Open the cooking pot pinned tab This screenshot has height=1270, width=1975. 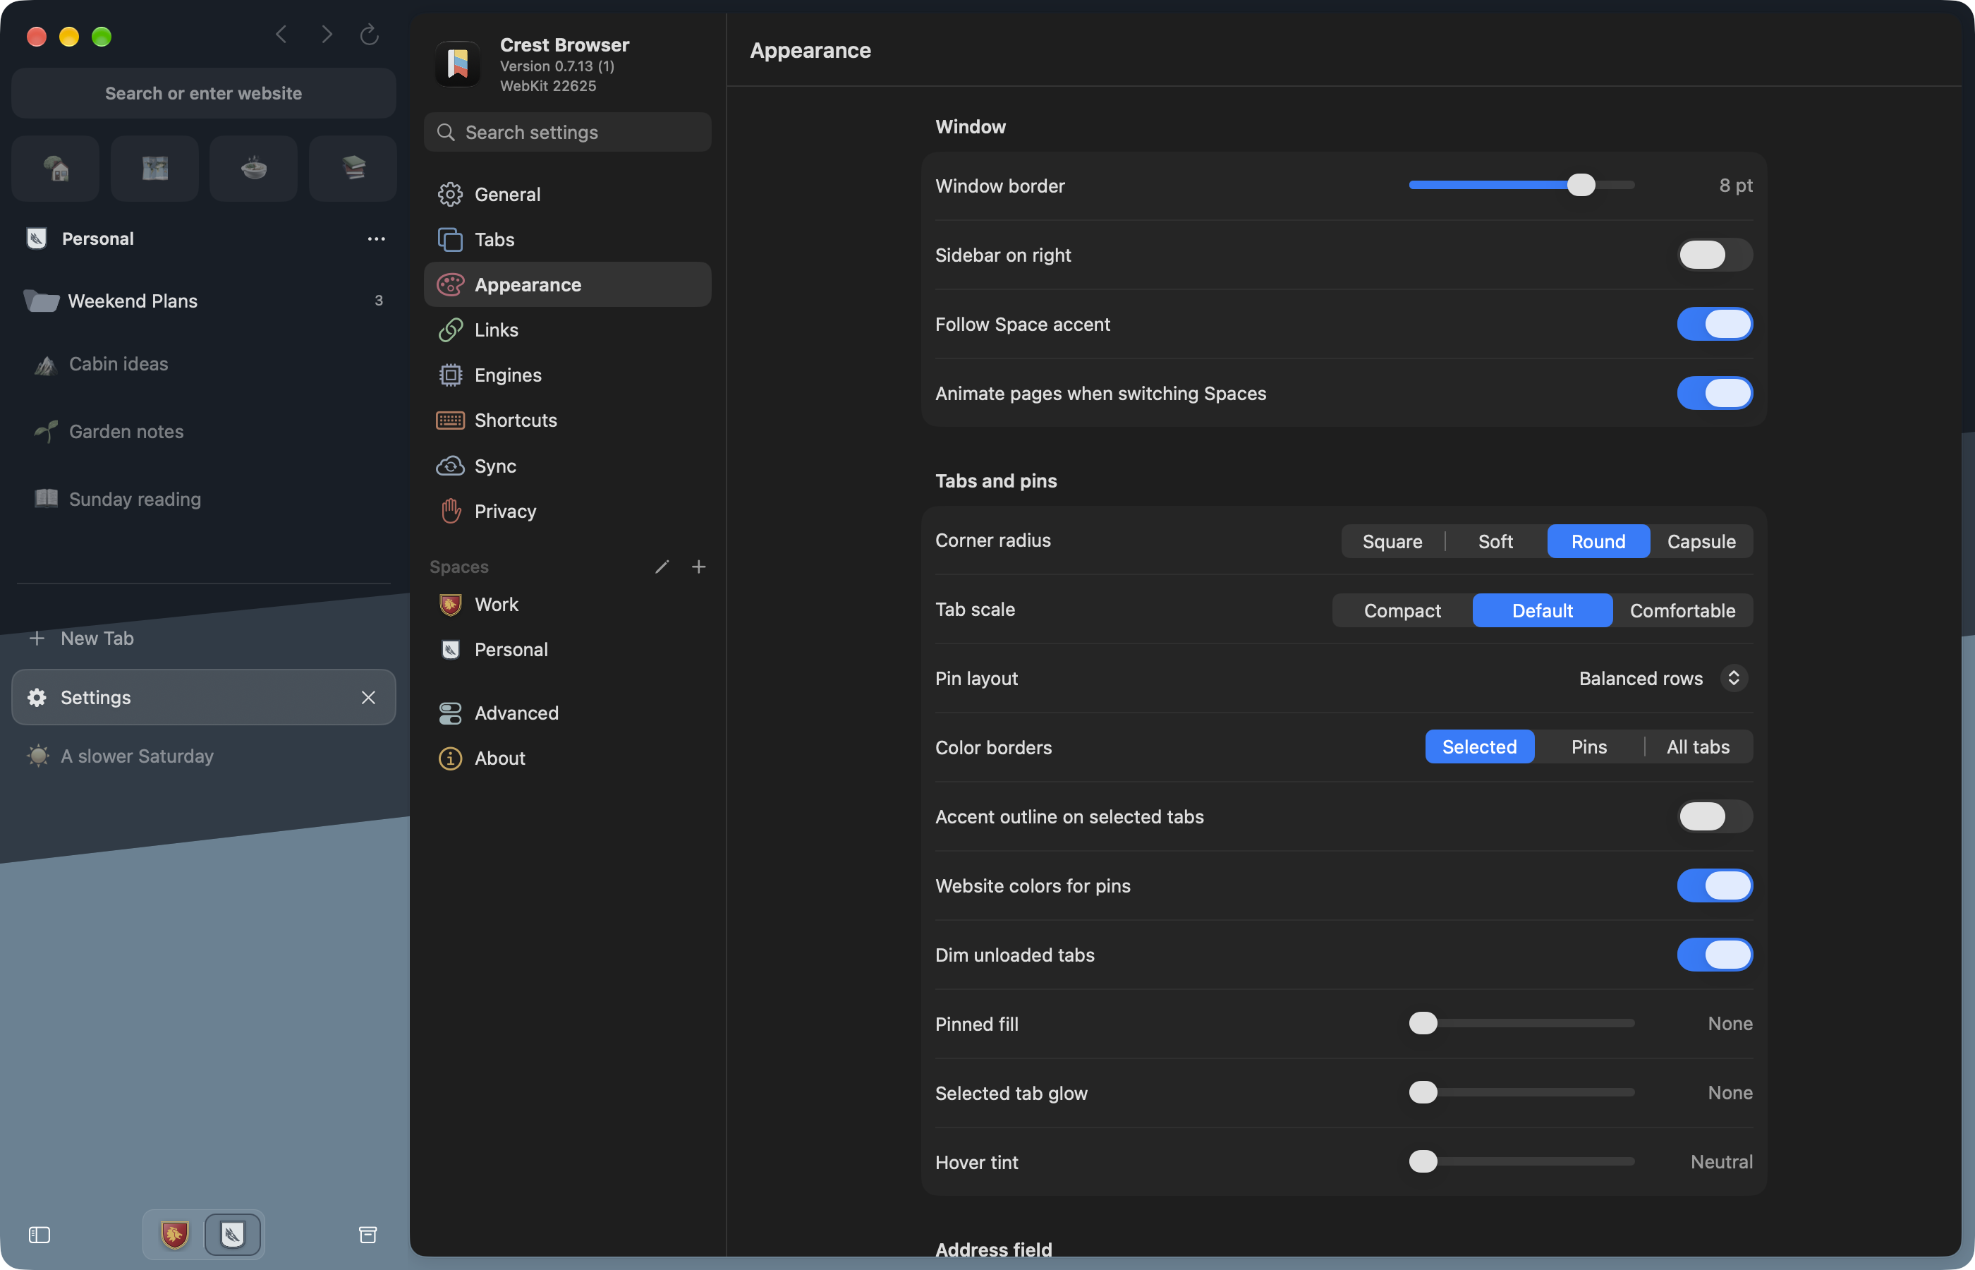pos(254,168)
